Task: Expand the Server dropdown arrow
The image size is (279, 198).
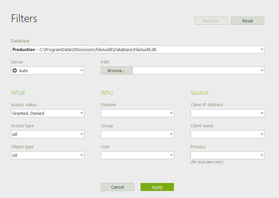Action: 81,70
